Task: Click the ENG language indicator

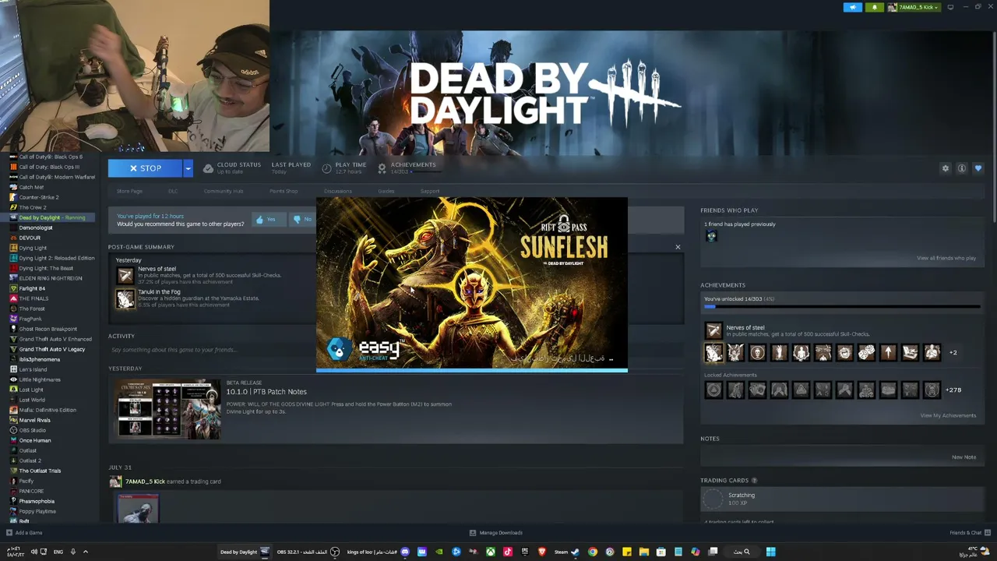Action: point(58,552)
